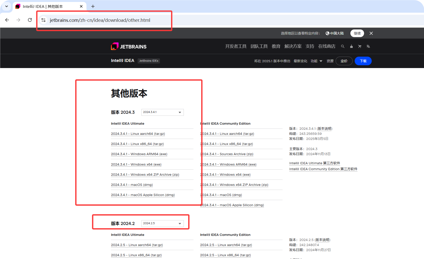Screen dimensions: 424x259
Task: Open site information via the address bar icon
Action: pyautogui.click(x=43, y=20)
